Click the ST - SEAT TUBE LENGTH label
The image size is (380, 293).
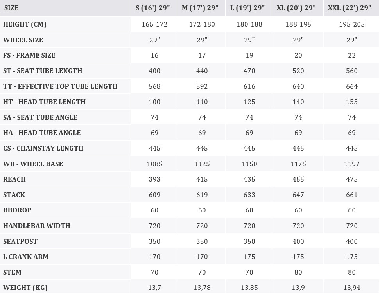pyautogui.click(x=43, y=71)
